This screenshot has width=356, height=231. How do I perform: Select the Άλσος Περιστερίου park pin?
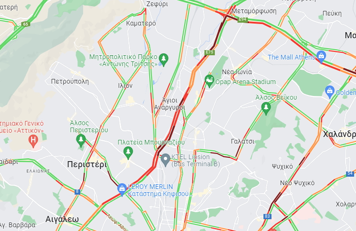tap(81, 140)
